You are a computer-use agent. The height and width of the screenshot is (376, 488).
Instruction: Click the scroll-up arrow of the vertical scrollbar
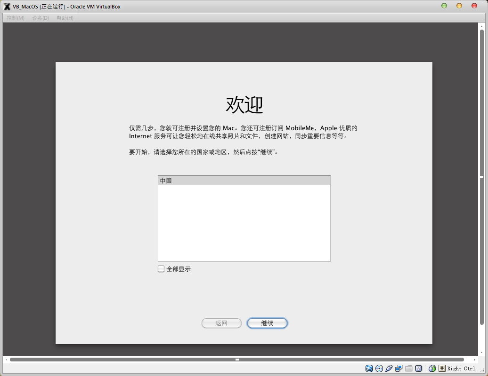pyautogui.click(x=482, y=26)
